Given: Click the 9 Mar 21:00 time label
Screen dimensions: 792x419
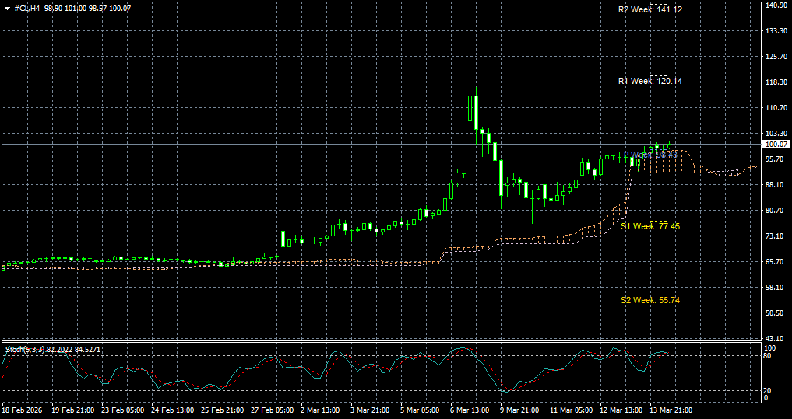Looking at the screenshot, I should (x=519, y=410).
